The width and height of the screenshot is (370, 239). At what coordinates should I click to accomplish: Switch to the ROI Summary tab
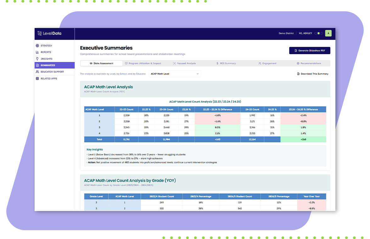[x=226, y=63]
